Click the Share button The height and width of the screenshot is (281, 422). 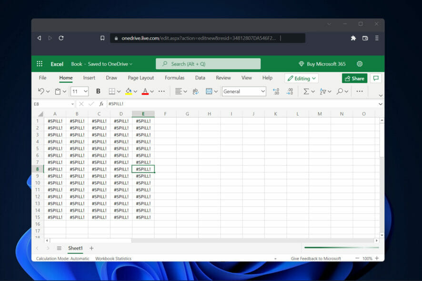[x=354, y=78]
